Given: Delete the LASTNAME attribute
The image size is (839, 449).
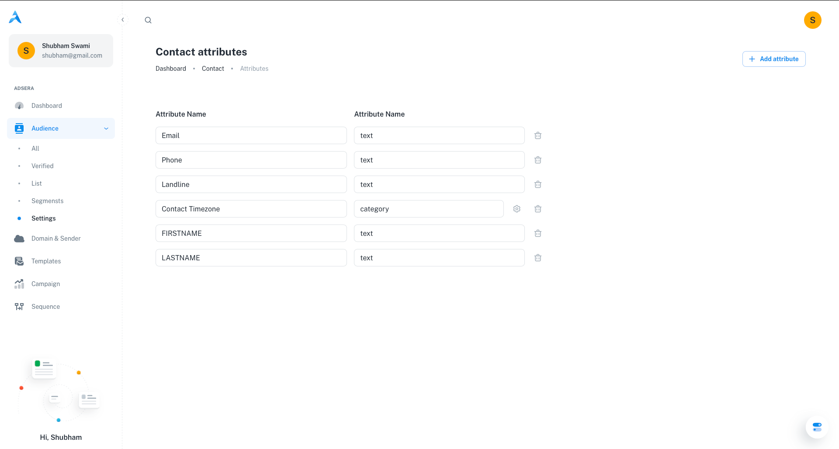Looking at the screenshot, I should coord(538,258).
